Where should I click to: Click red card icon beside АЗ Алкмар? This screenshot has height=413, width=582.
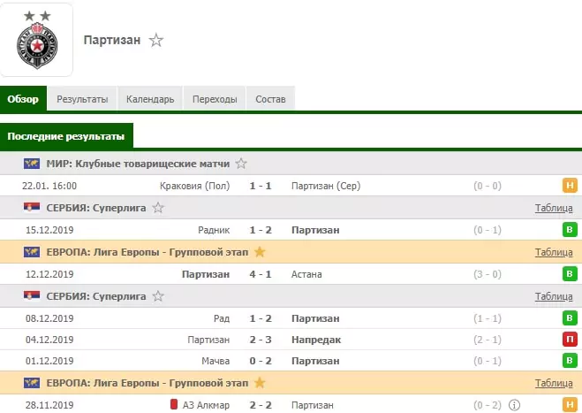(x=173, y=404)
